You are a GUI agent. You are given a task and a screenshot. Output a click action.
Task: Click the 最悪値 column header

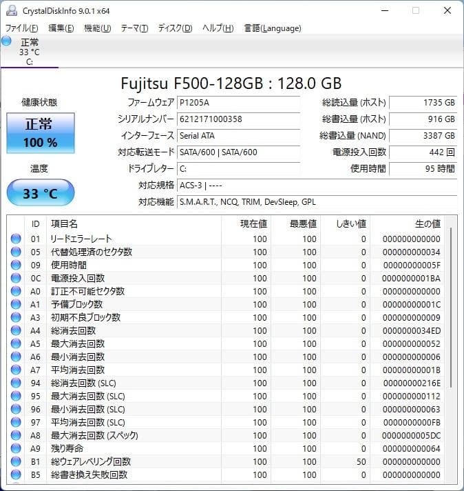[x=296, y=223]
